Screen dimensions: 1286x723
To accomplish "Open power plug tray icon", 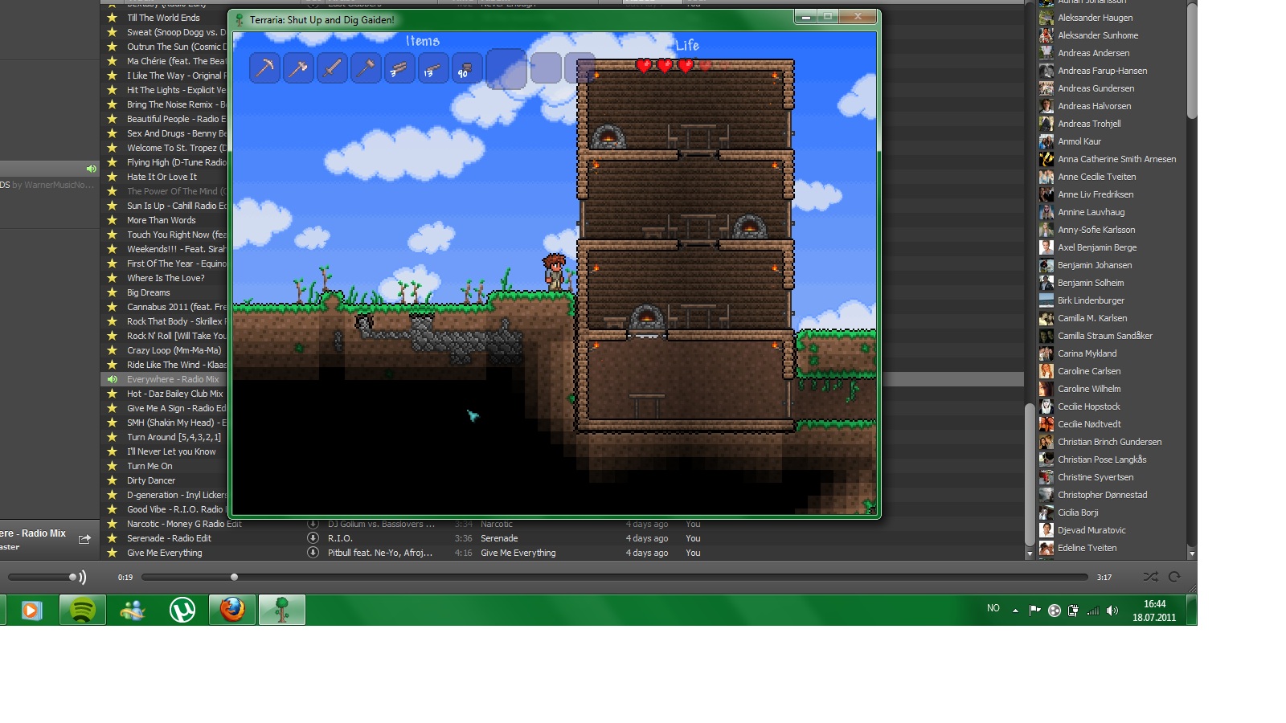I will pyautogui.click(x=1073, y=611).
